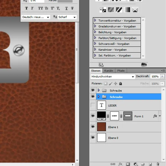
Task: Add a layer mask using bottom icon
Action: tap(128, 164)
